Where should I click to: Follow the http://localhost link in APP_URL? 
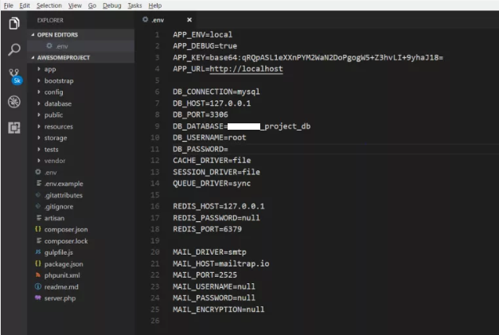click(246, 68)
